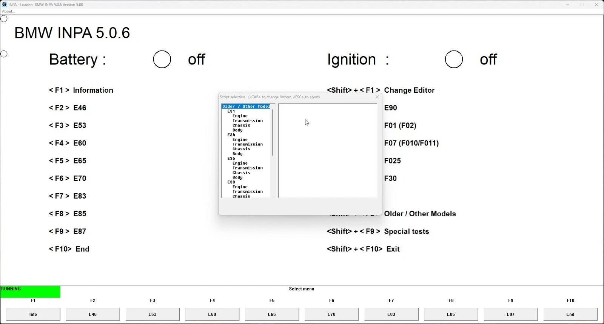
Task: Click the 'Select menu' status label
Action: (302, 289)
